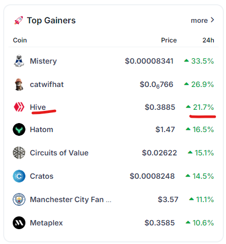Click the Hatom green-on-black icon

(x=19, y=129)
